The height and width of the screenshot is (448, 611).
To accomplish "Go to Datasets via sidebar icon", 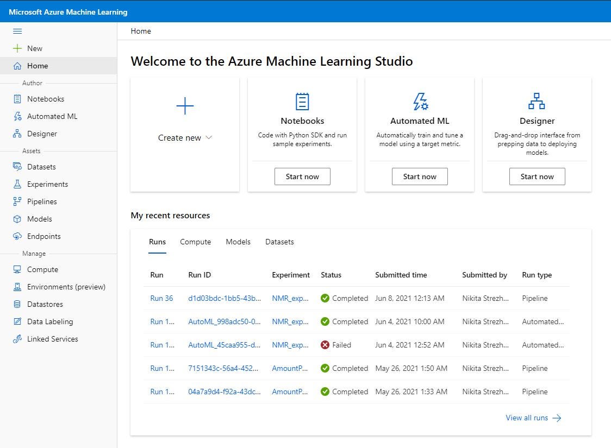I will coord(17,167).
